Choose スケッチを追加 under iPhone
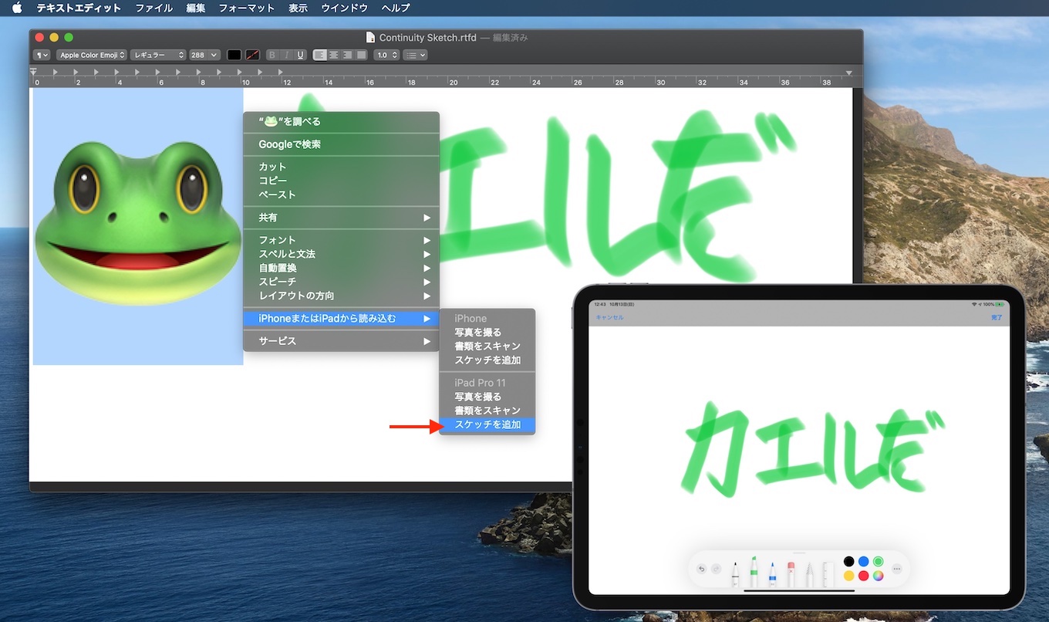 point(487,360)
